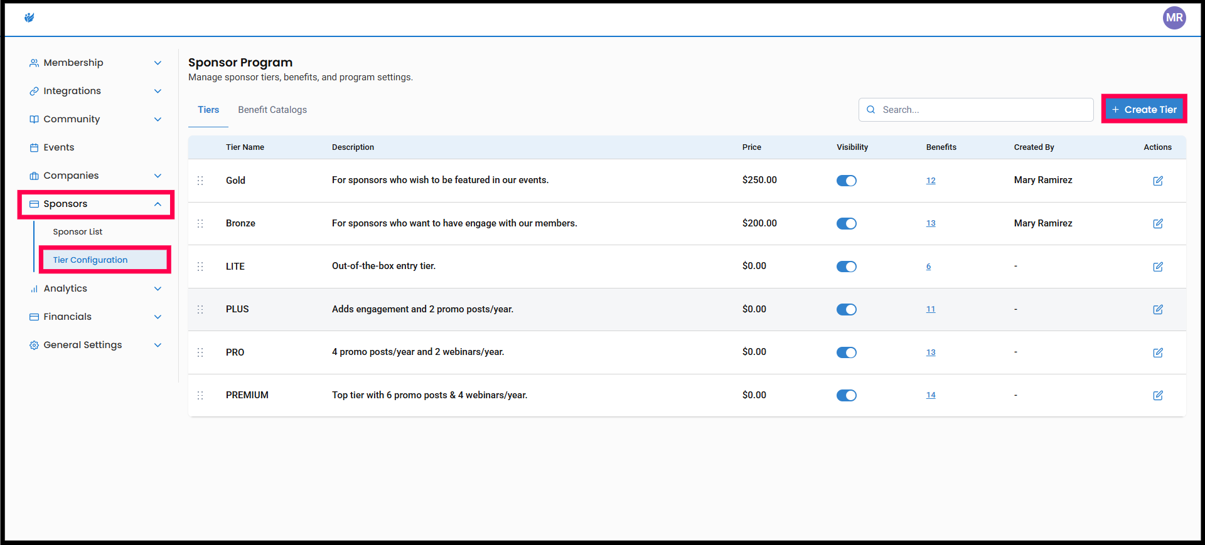Image resolution: width=1205 pixels, height=545 pixels.
Task: Open the Events page from sidebar
Action: coord(59,147)
